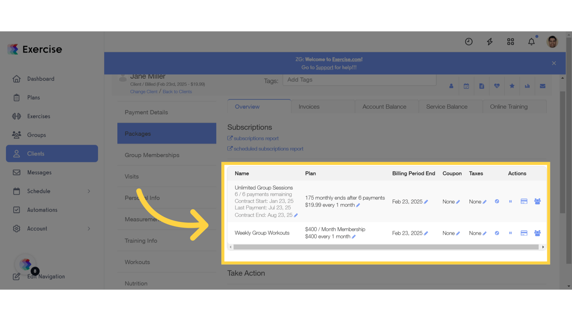The width and height of the screenshot is (572, 321).
Task: Click the client profile person icon
Action: 451,86
